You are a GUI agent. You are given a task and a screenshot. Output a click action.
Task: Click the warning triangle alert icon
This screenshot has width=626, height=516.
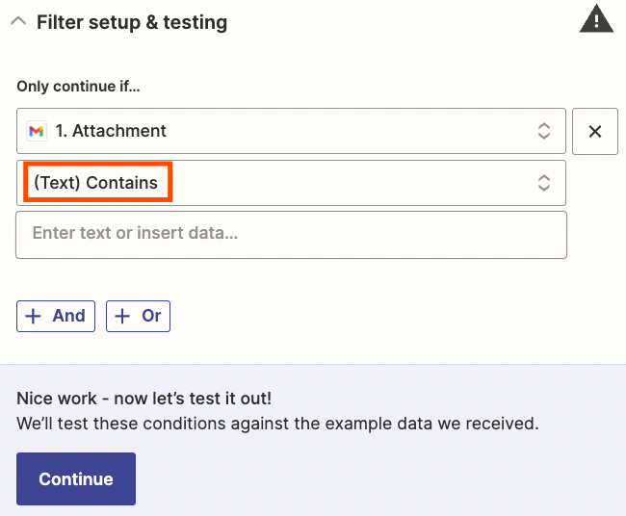click(x=596, y=19)
